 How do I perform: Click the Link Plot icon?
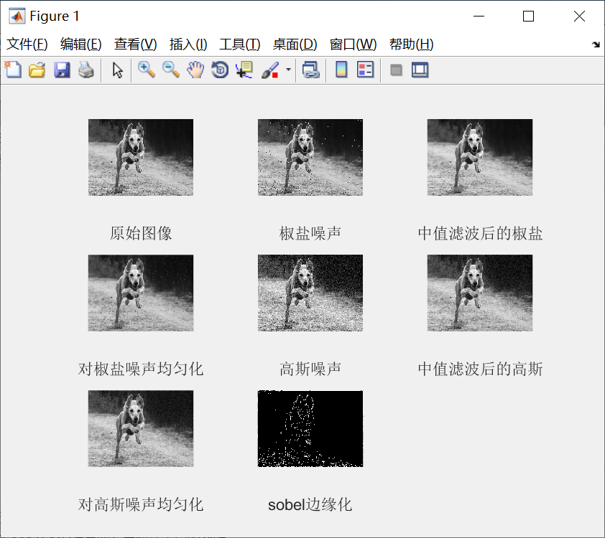pyautogui.click(x=311, y=70)
